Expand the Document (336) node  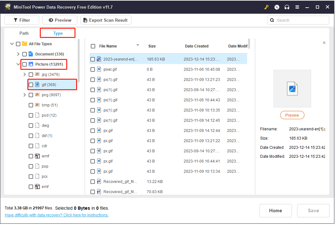18,54
